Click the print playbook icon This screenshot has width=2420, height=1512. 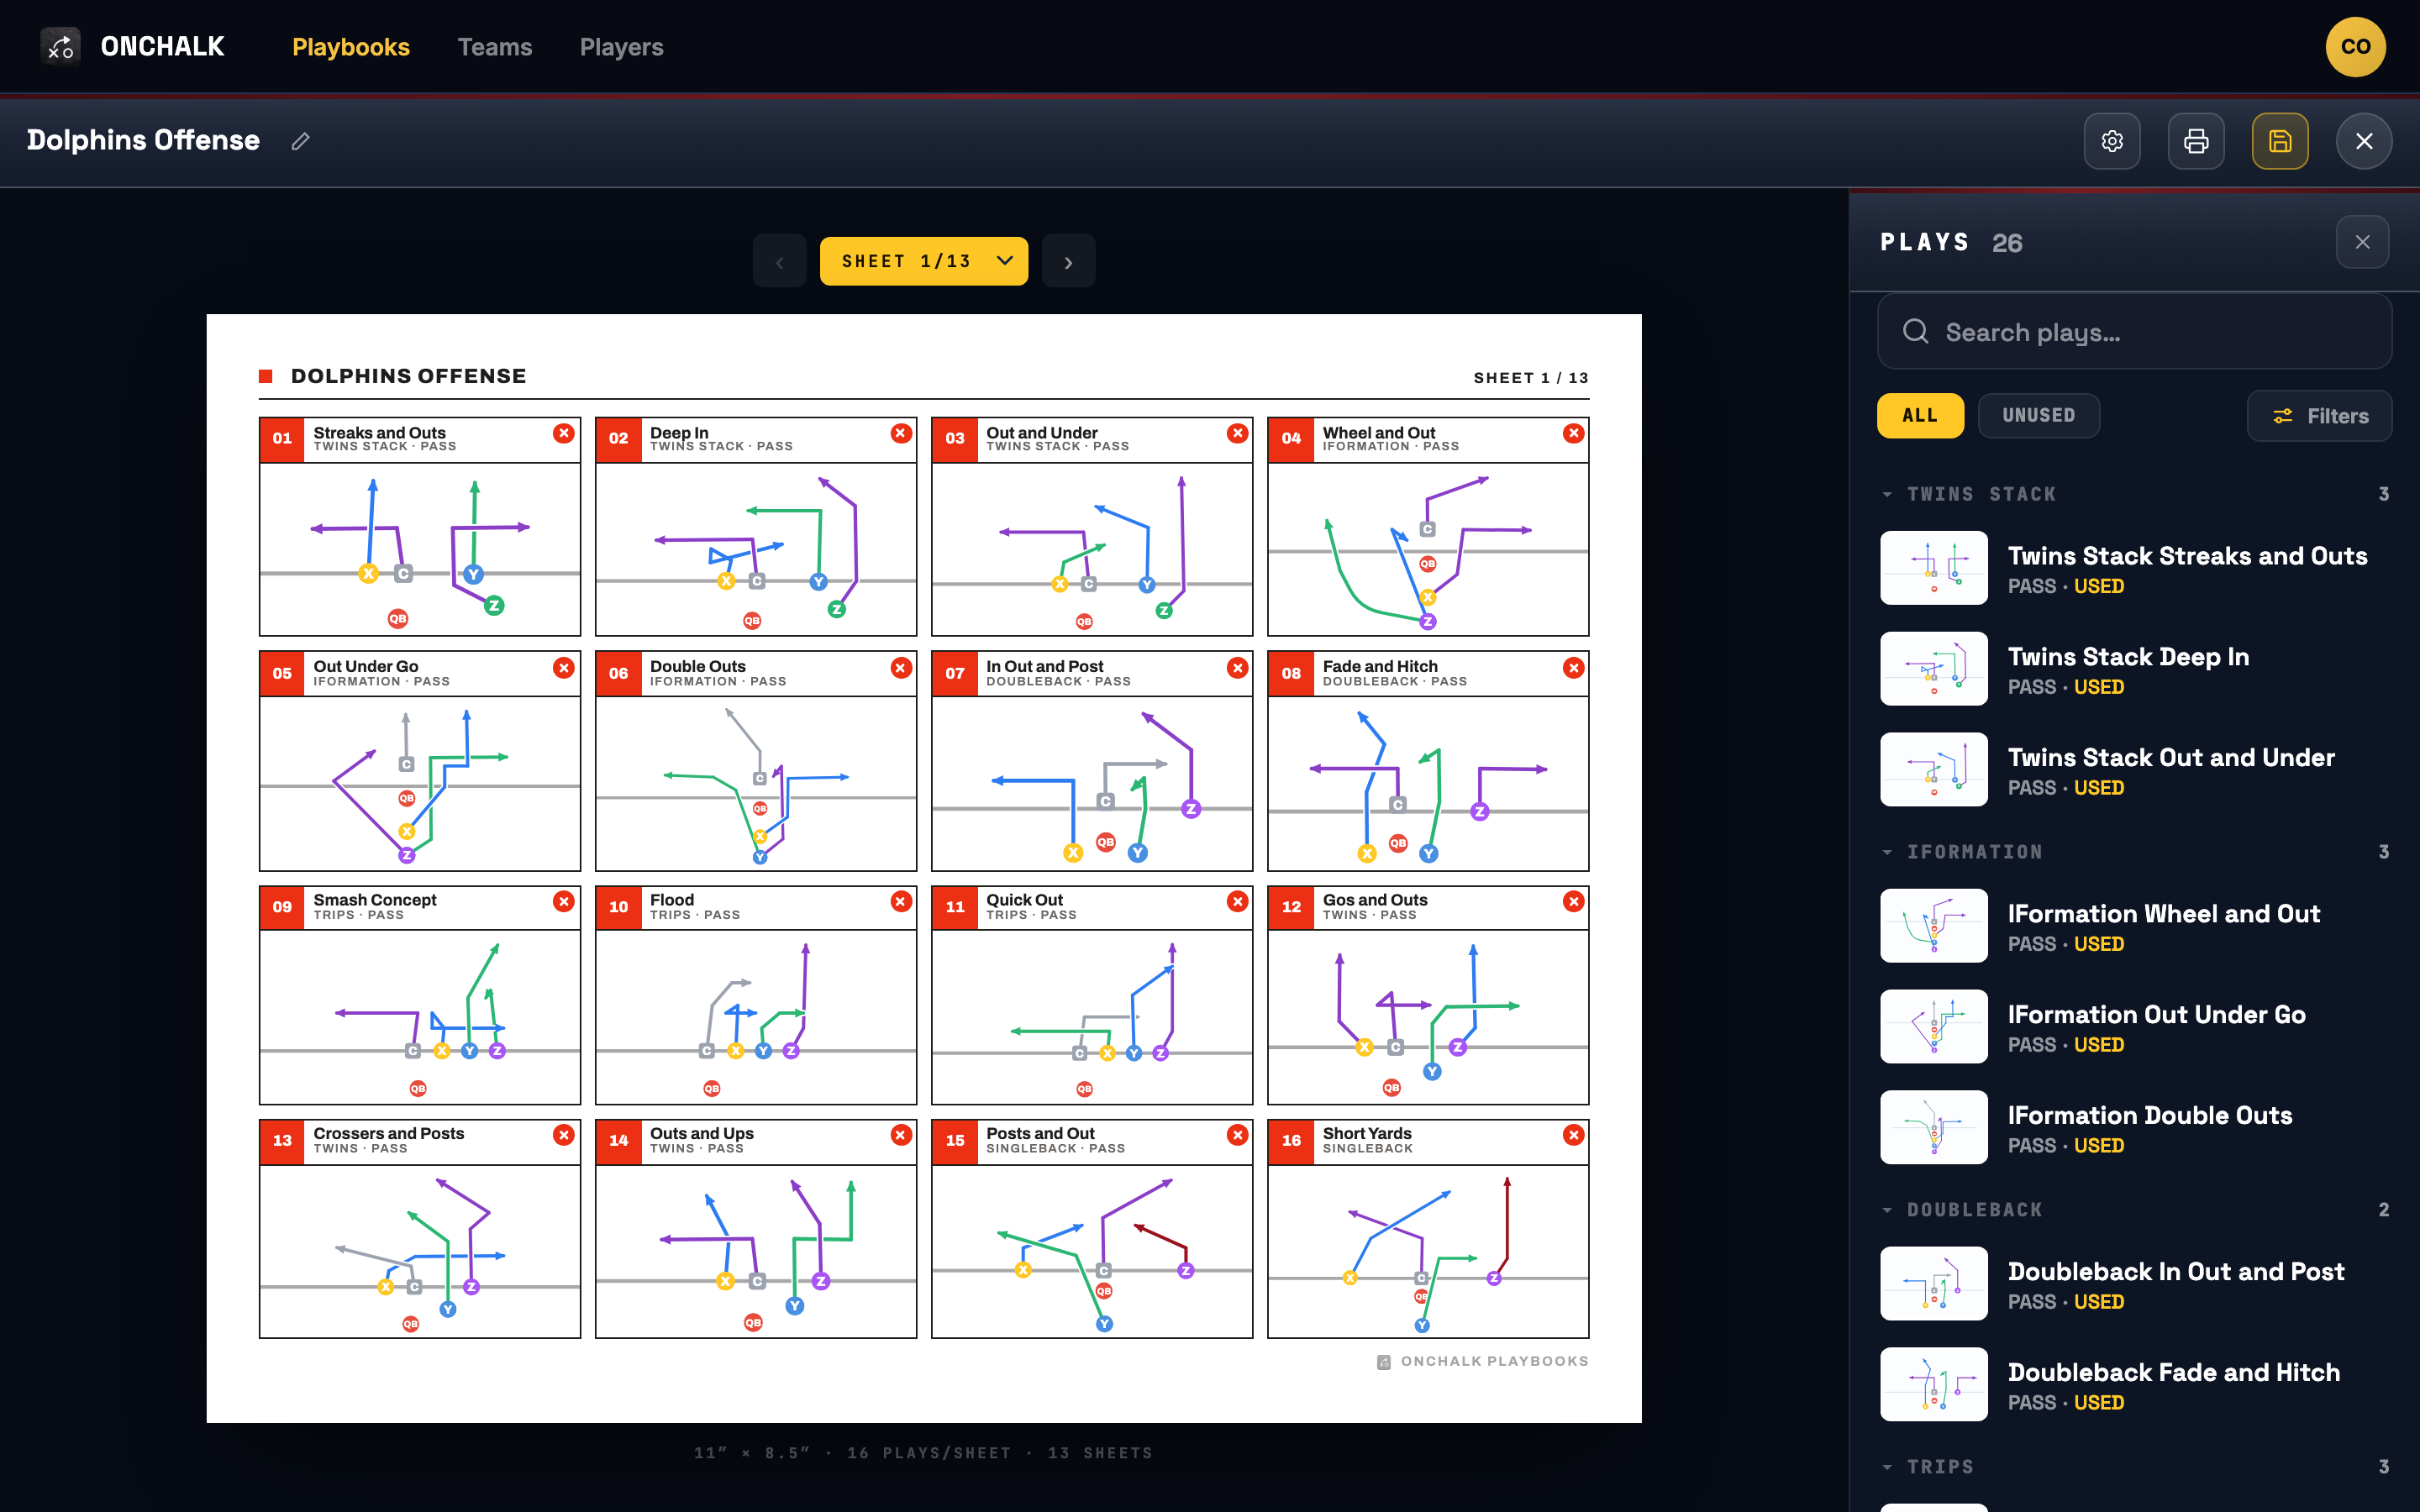pyautogui.click(x=2196, y=141)
